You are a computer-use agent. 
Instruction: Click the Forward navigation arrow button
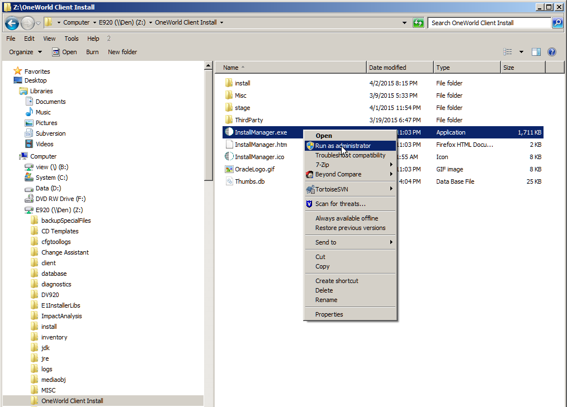point(27,23)
